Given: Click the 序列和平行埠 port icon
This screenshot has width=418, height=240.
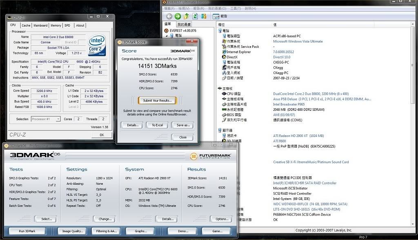Looking at the screenshot, I should [224, 120].
